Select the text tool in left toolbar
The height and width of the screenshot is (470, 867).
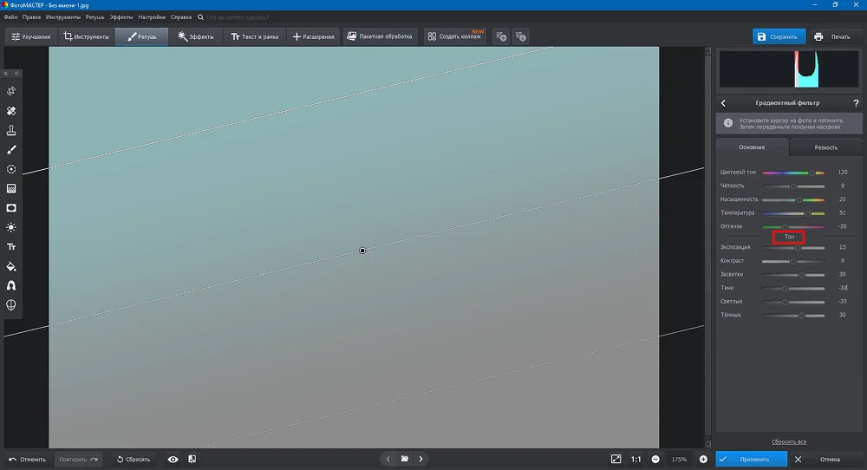tap(11, 246)
